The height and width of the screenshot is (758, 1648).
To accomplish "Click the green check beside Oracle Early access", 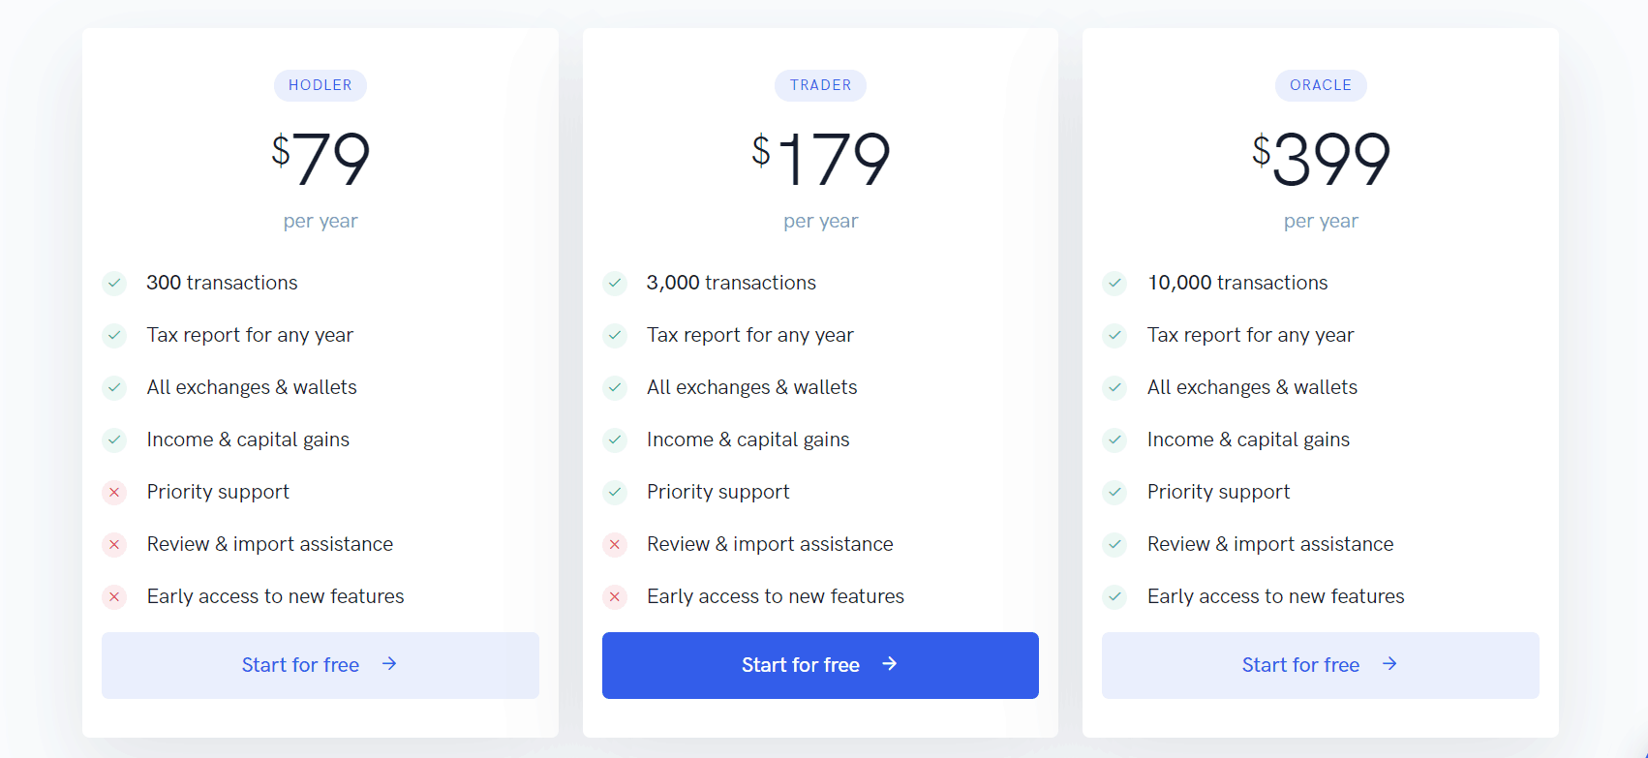I will 1114,596.
